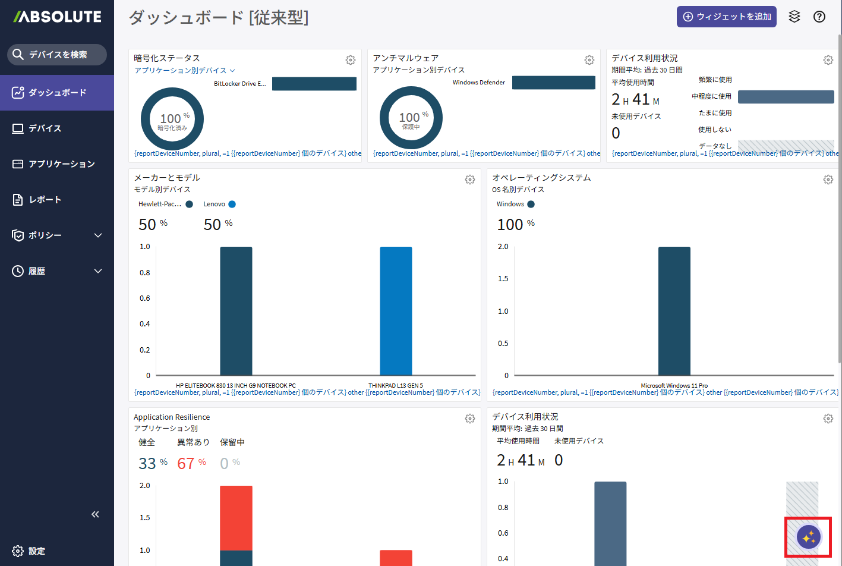Open the AI assistant sparkle button

808,537
